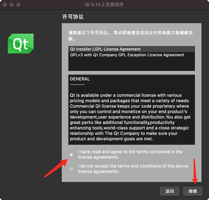209x200 pixels.
Task: Click the 返回 button to go back
Action: pyautogui.click(x=170, y=191)
